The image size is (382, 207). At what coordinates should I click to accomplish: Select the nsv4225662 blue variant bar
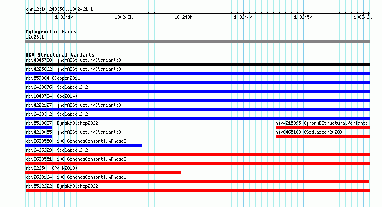click(x=197, y=73)
